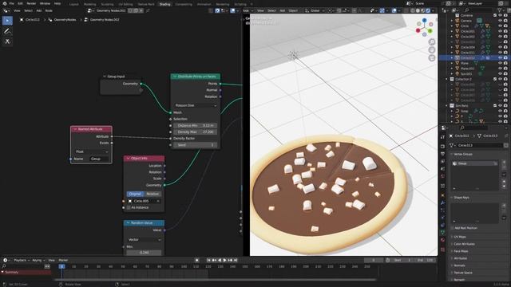Toggle node editor overlay icon
511x287 pixels.
tap(232, 10)
